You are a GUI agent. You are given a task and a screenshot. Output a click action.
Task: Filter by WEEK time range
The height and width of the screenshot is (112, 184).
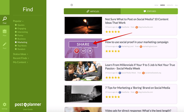pos(162,5)
